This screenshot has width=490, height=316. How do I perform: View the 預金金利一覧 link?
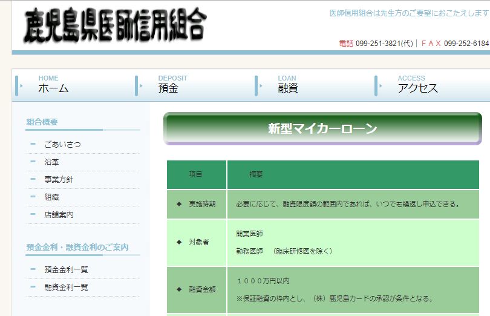(66, 270)
